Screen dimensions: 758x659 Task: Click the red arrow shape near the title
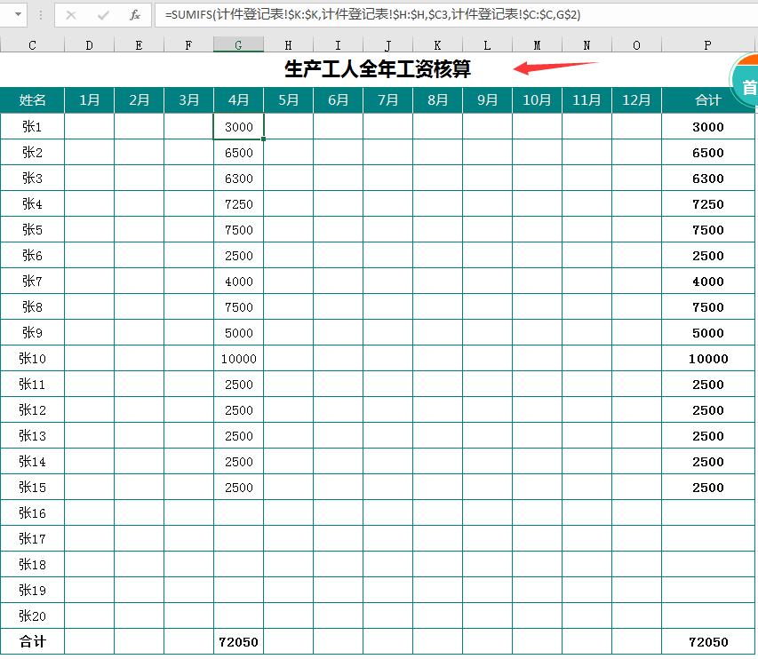pyautogui.click(x=547, y=67)
